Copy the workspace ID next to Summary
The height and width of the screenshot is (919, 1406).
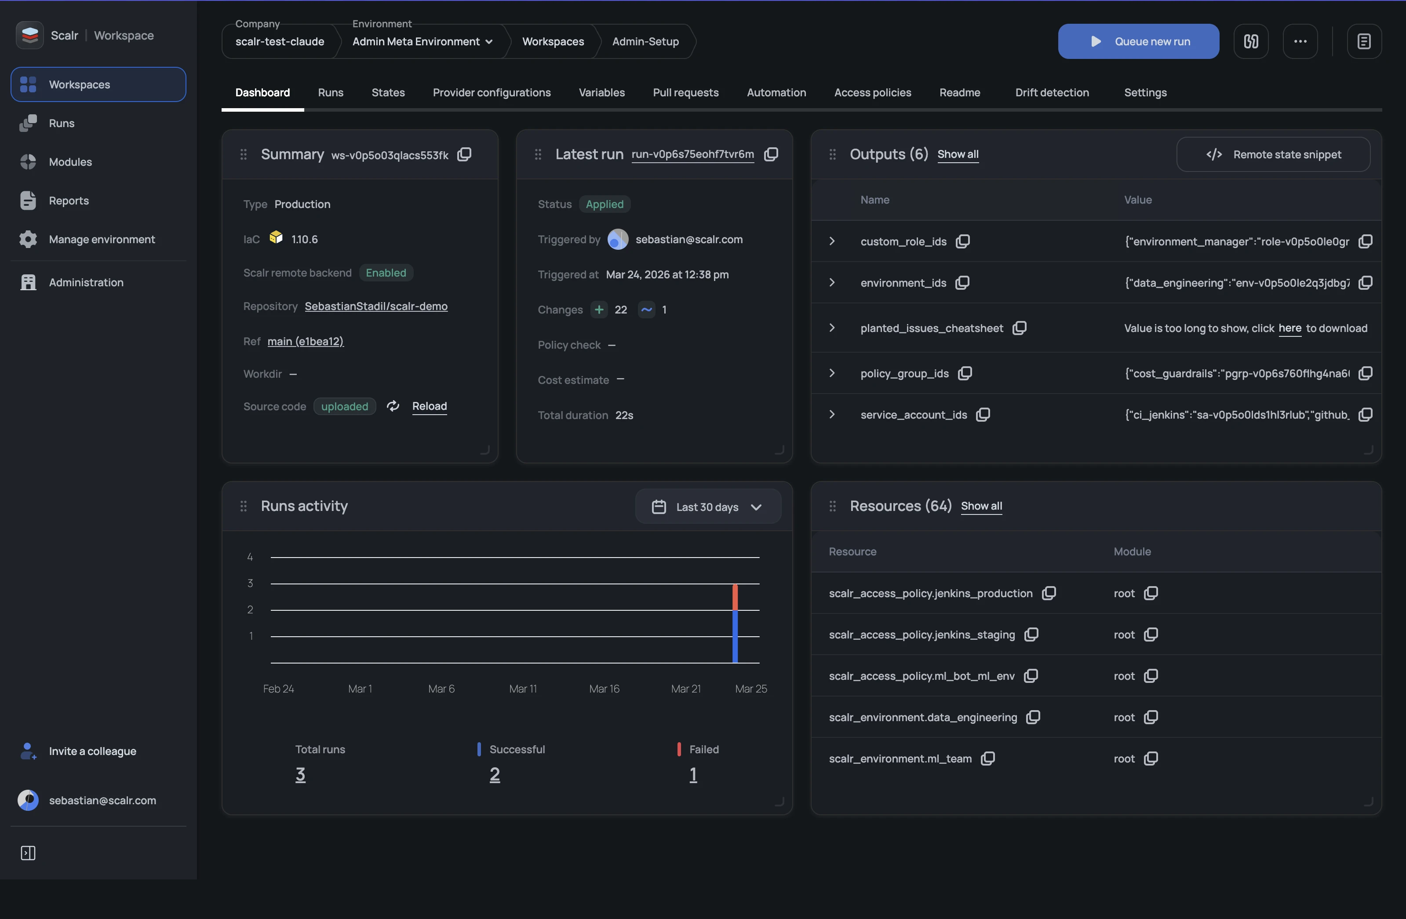click(x=465, y=154)
